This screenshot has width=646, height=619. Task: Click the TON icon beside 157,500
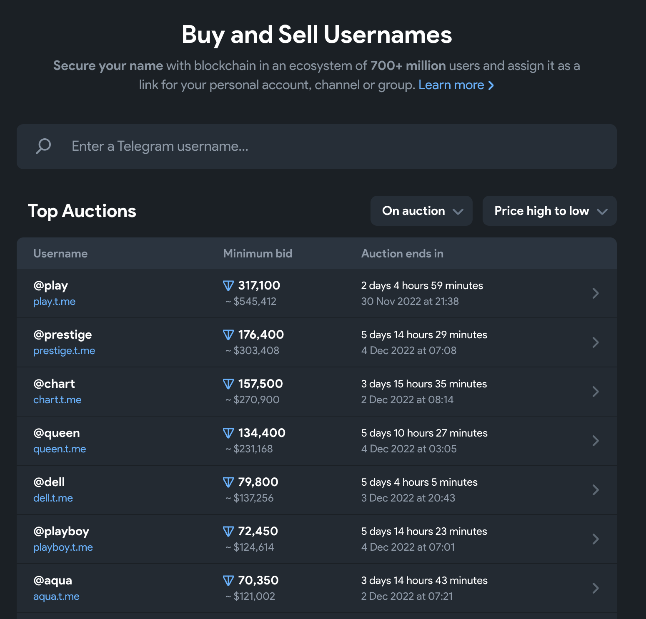(228, 384)
